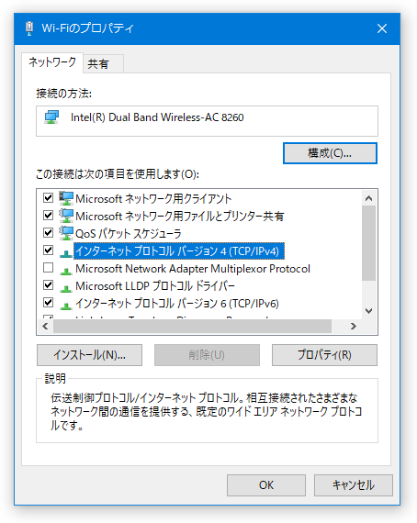This screenshot has height=523, width=417.
Task: Click the Microsoft LLDP プロトコル ドライバー icon
Action: tap(66, 288)
